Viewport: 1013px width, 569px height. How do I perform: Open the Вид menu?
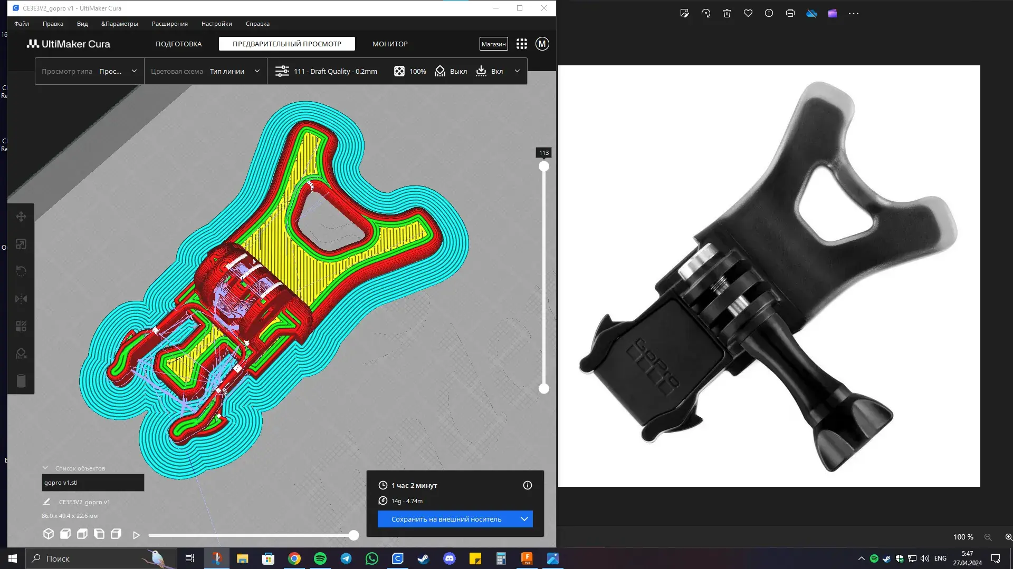coord(82,24)
